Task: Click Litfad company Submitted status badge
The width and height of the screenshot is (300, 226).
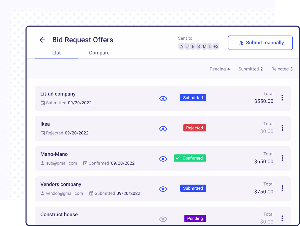Action: point(193,98)
